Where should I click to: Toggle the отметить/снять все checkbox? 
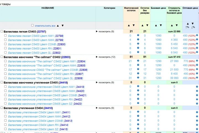pos(32,25)
